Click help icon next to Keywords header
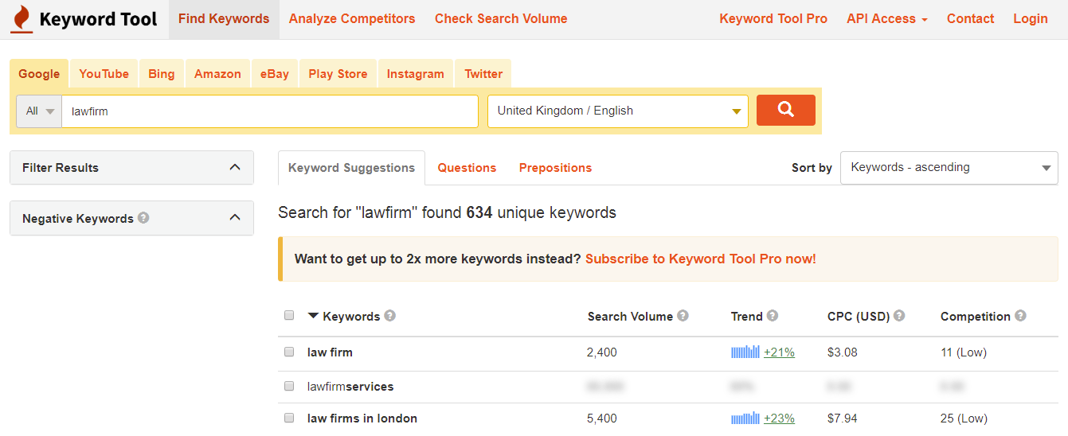This screenshot has height=436, width=1068. (x=389, y=316)
